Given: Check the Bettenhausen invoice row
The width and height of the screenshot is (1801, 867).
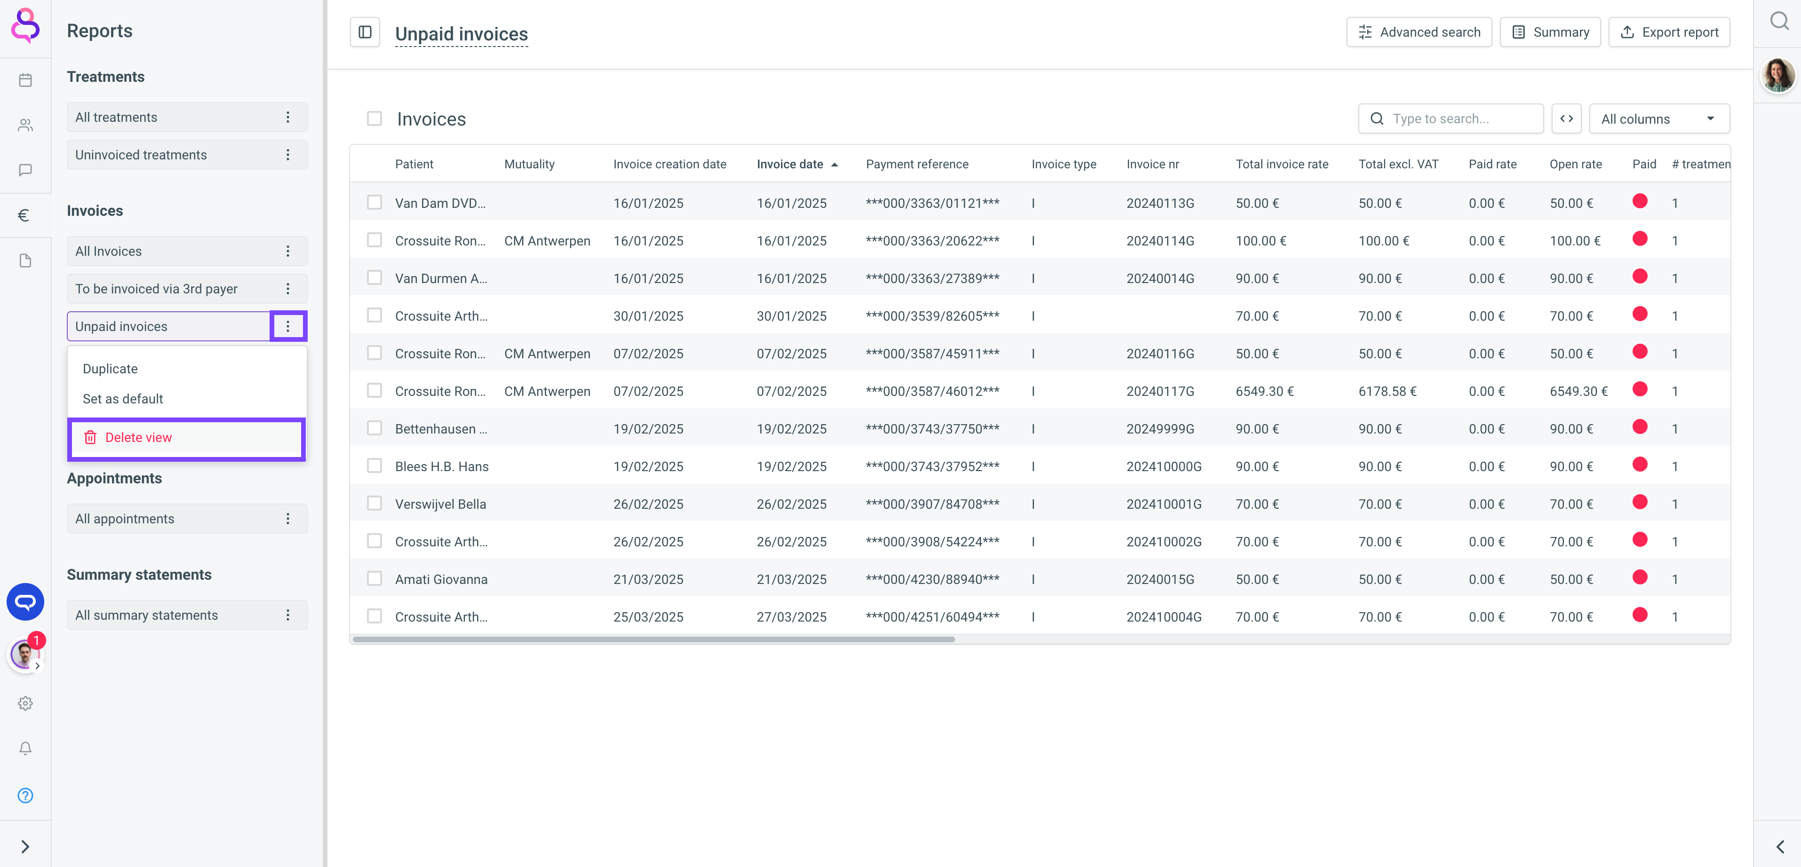Looking at the screenshot, I should 375,428.
